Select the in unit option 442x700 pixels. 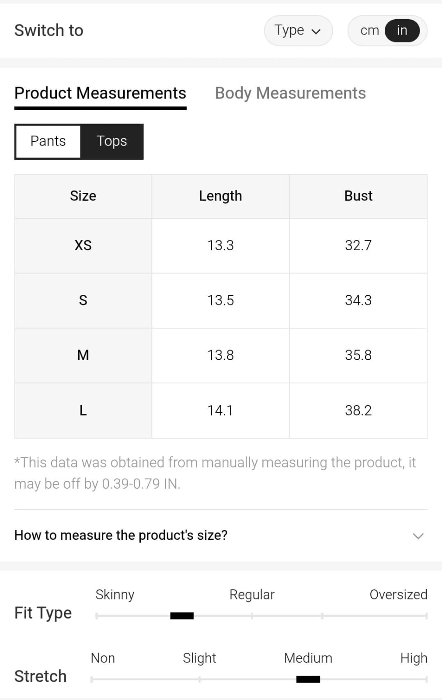point(402,31)
